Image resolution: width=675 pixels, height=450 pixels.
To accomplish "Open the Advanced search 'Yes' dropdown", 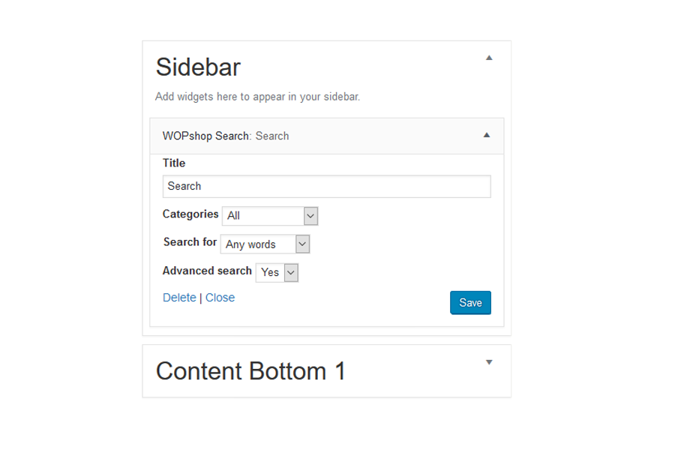I will click(x=270, y=272).
